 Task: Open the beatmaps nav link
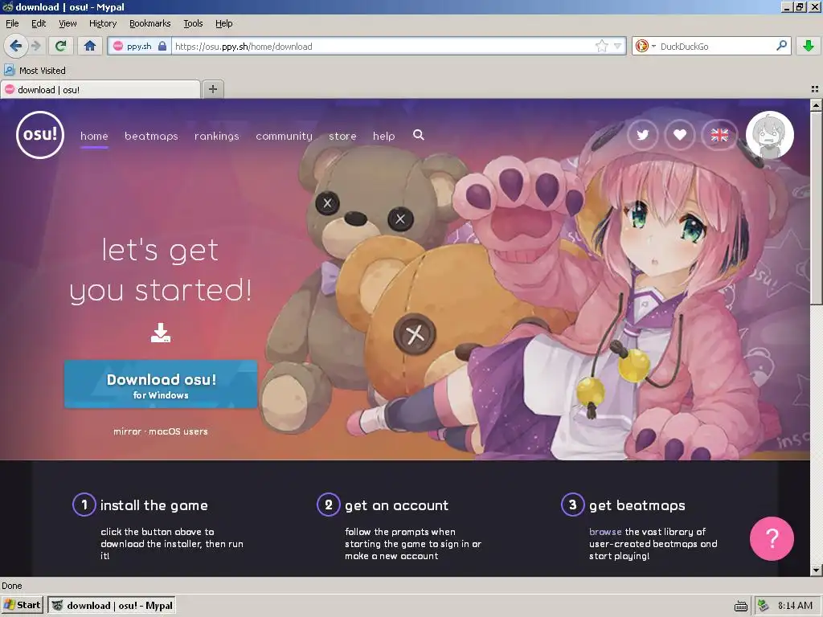tap(151, 136)
